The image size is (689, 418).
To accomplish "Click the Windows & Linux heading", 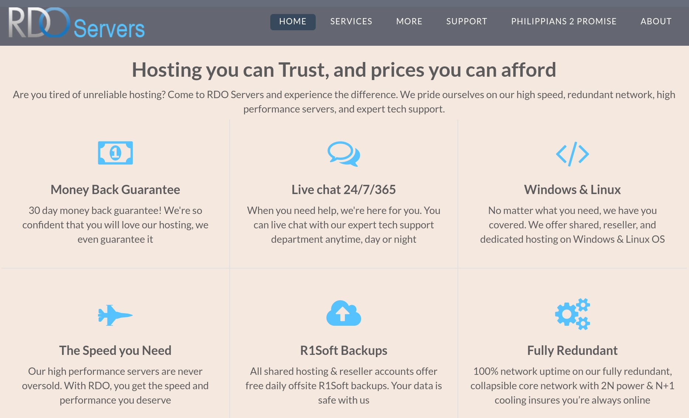I will (572, 190).
